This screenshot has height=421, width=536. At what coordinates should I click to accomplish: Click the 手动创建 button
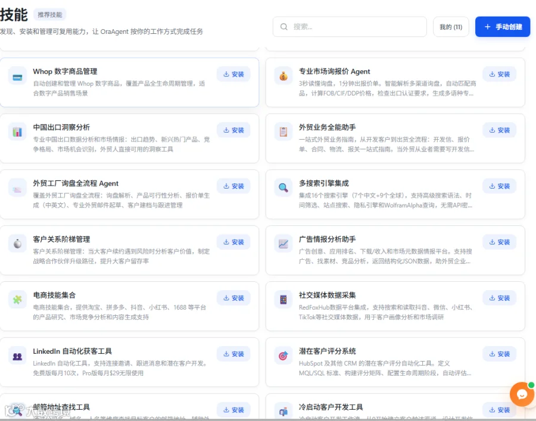pyautogui.click(x=503, y=27)
